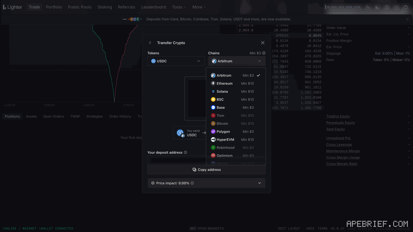Image resolution: width=413 pixels, height=232 pixels.
Task: Click Open Markets in the bottom bar
Action: coord(206,229)
